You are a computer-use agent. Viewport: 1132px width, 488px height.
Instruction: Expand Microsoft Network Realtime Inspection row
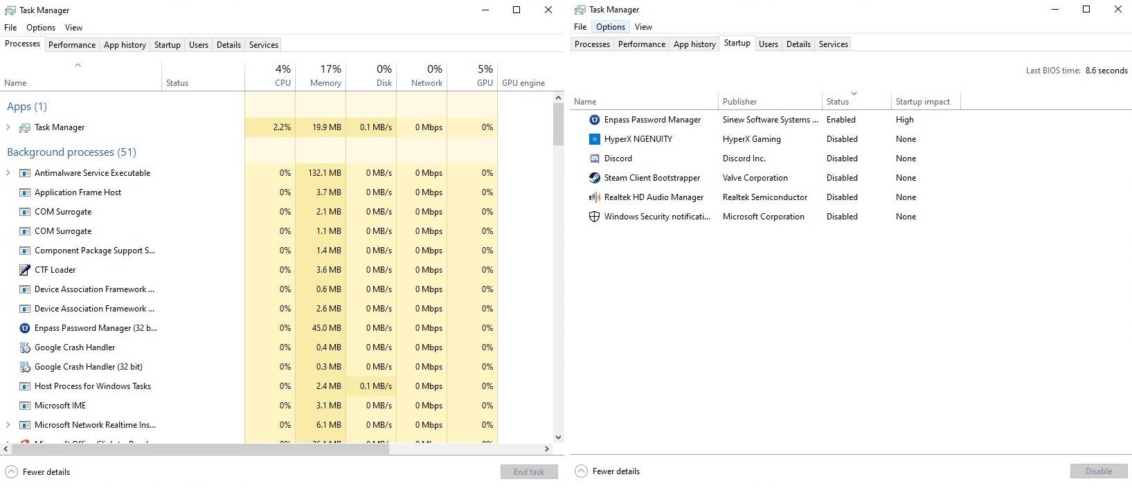click(x=8, y=425)
